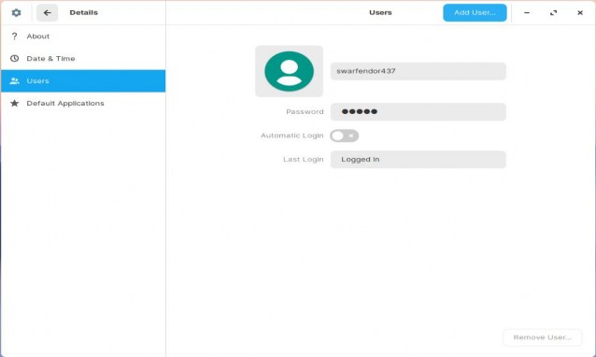The image size is (596, 357).
Task: Click the Remove User button
Action: click(543, 337)
